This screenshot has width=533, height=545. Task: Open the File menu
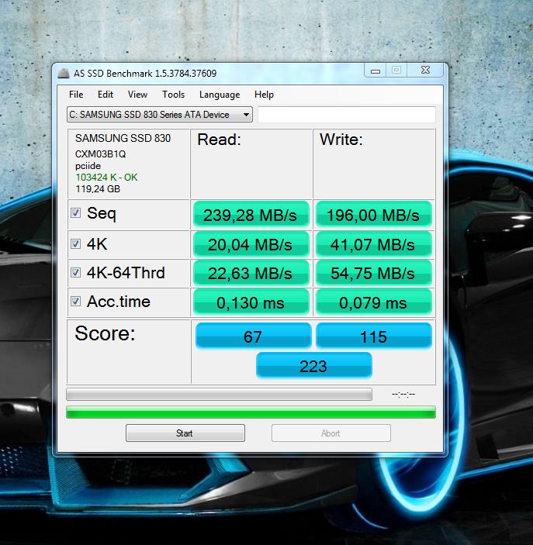tap(76, 95)
